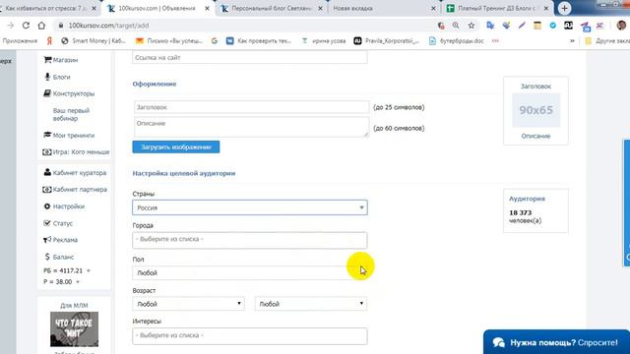Open the Smart Money bookmark
This screenshot has height=354, width=630.
[x=94, y=41]
